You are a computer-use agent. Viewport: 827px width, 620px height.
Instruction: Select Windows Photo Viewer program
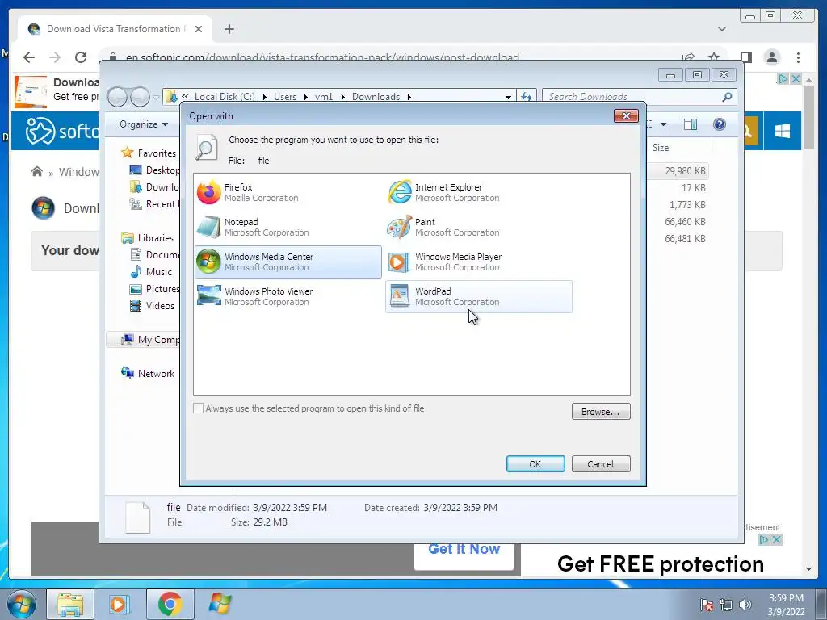point(288,297)
